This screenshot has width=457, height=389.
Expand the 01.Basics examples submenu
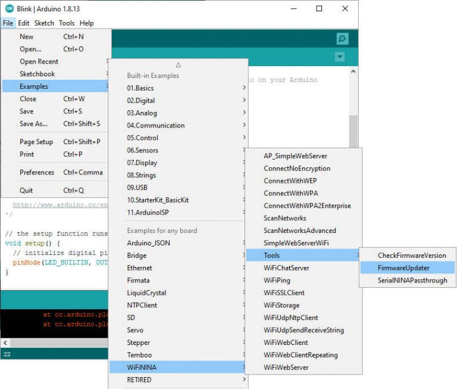178,88
